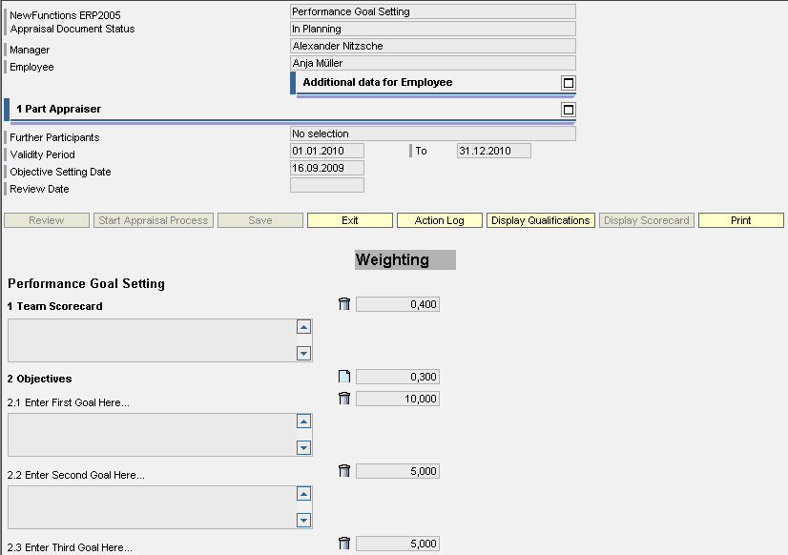Click inside the first goal description box
The height and width of the screenshot is (555, 788).
click(x=150, y=435)
